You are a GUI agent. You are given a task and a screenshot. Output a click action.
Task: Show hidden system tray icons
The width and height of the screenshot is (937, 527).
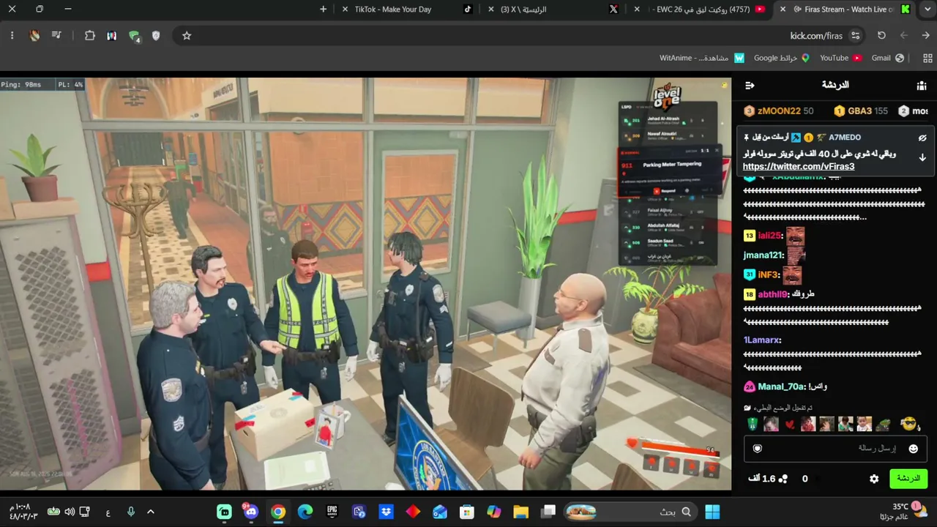click(151, 512)
